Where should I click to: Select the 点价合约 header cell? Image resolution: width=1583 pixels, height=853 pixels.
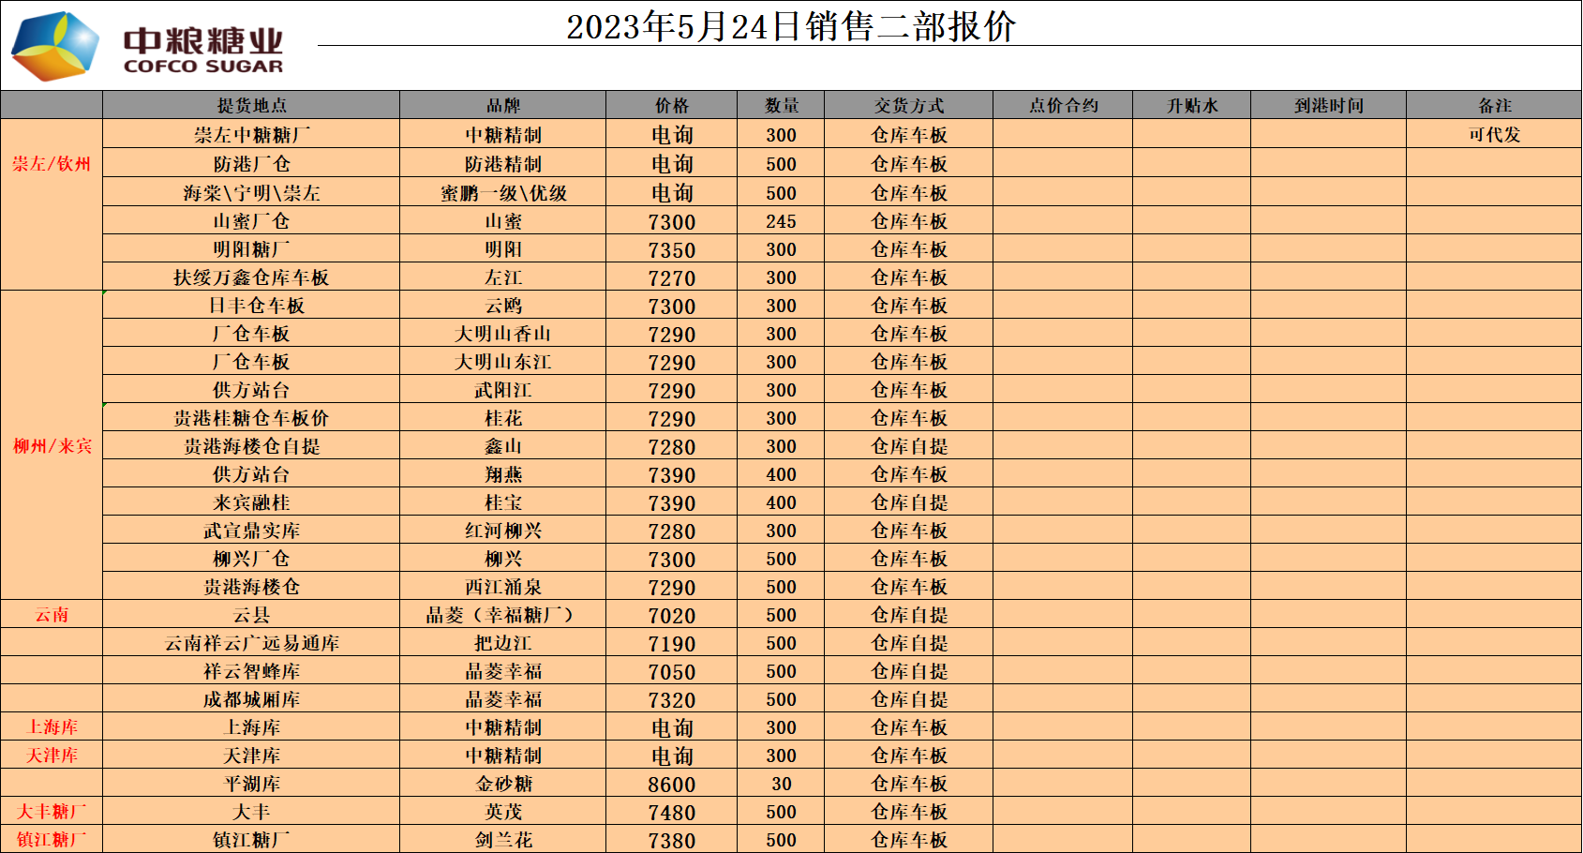pyautogui.click(x=1063, y=106)
